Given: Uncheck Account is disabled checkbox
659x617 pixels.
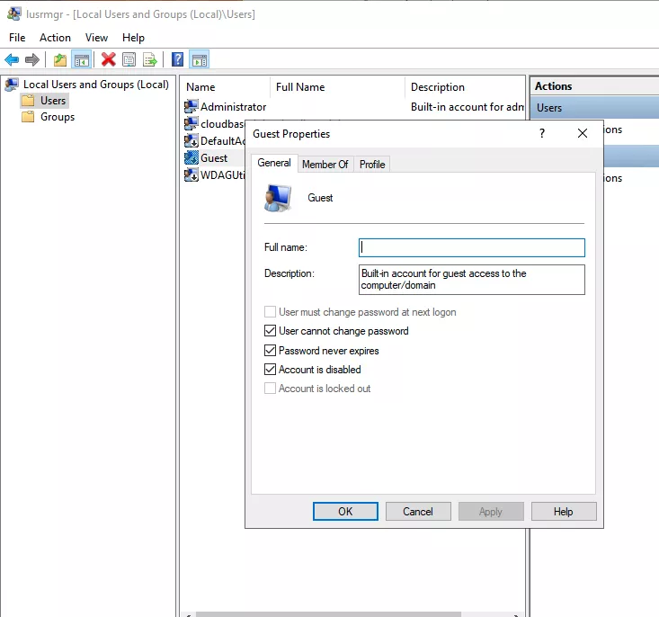Looking at the screenshot, I should coord(271,370).
